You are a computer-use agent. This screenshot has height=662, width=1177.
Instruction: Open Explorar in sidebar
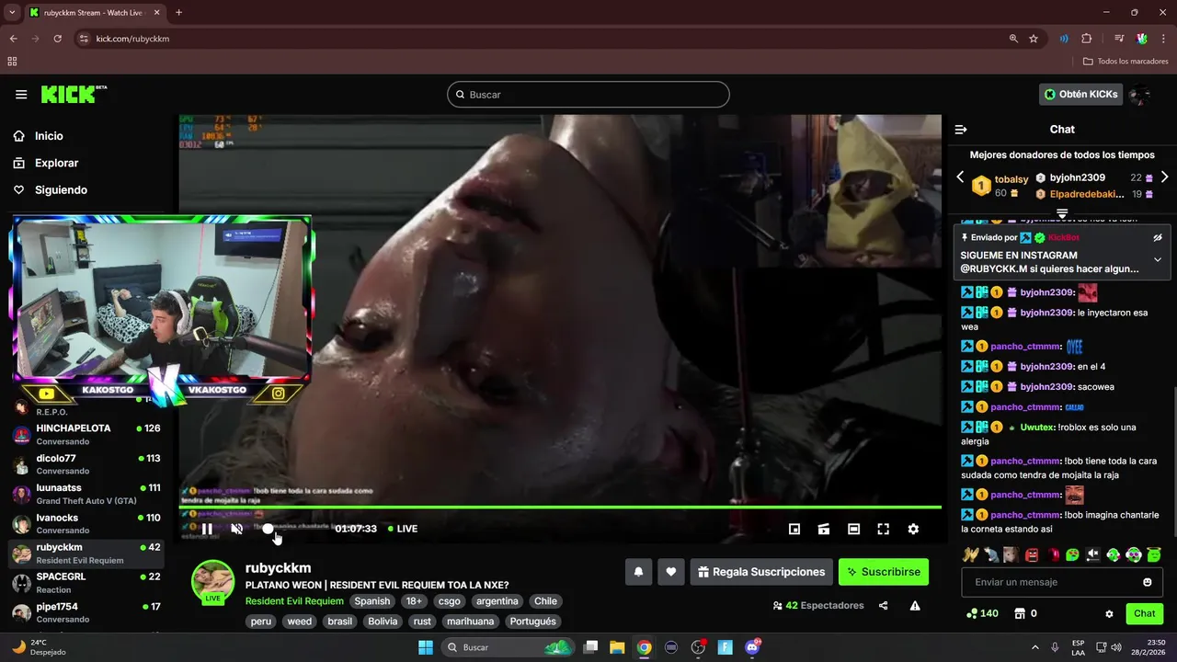point(56,163)
